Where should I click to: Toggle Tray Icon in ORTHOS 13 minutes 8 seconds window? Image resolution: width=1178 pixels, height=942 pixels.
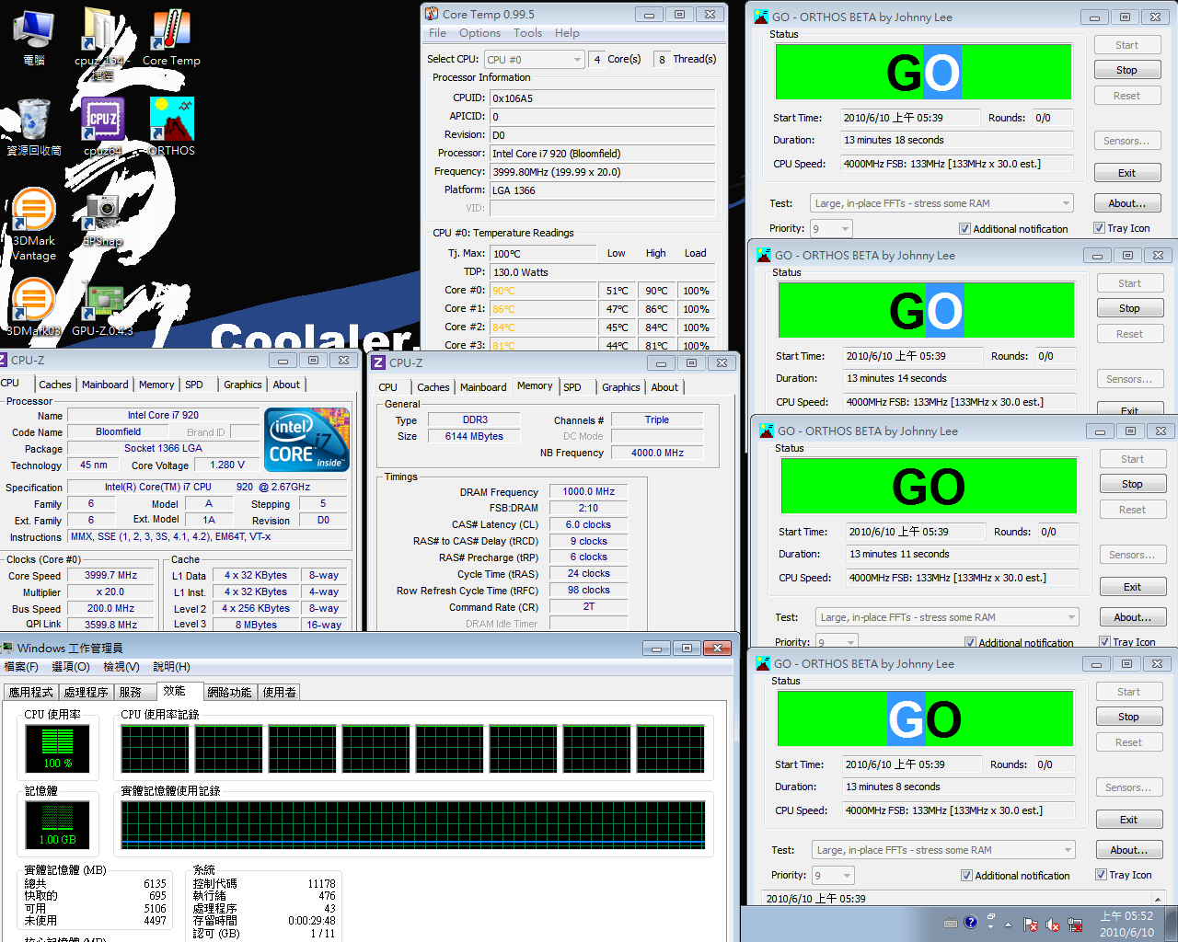tap(1124, 875)
